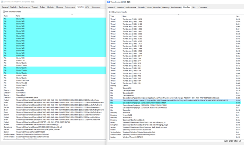Switch to Statistics tab in Thunder.exe window
The image size is (244, 145).
click(x=120, y=7)
